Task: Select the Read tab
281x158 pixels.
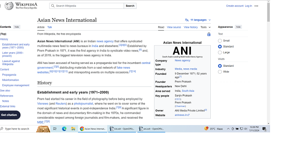Action: click(x=161, y=27)
